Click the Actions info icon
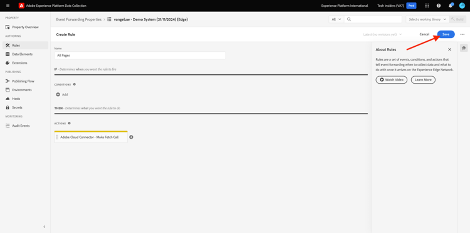The width and height of the screenshot is (470, 233). [69, 123]
